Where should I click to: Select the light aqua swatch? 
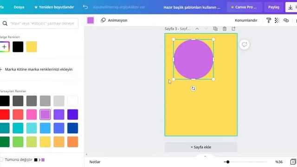(32, 128)
